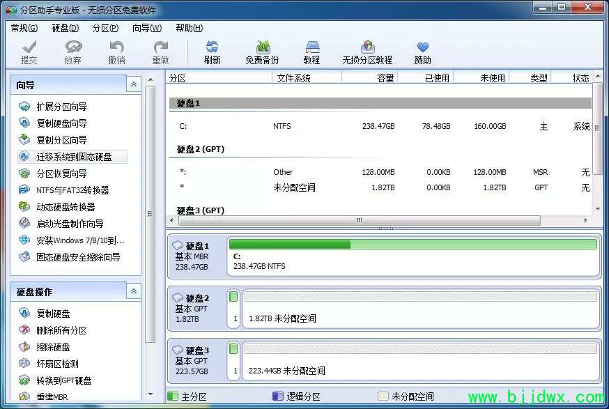Sort by 分区 column header
Viewport: 609px width, 409px height.
(219, 77)
